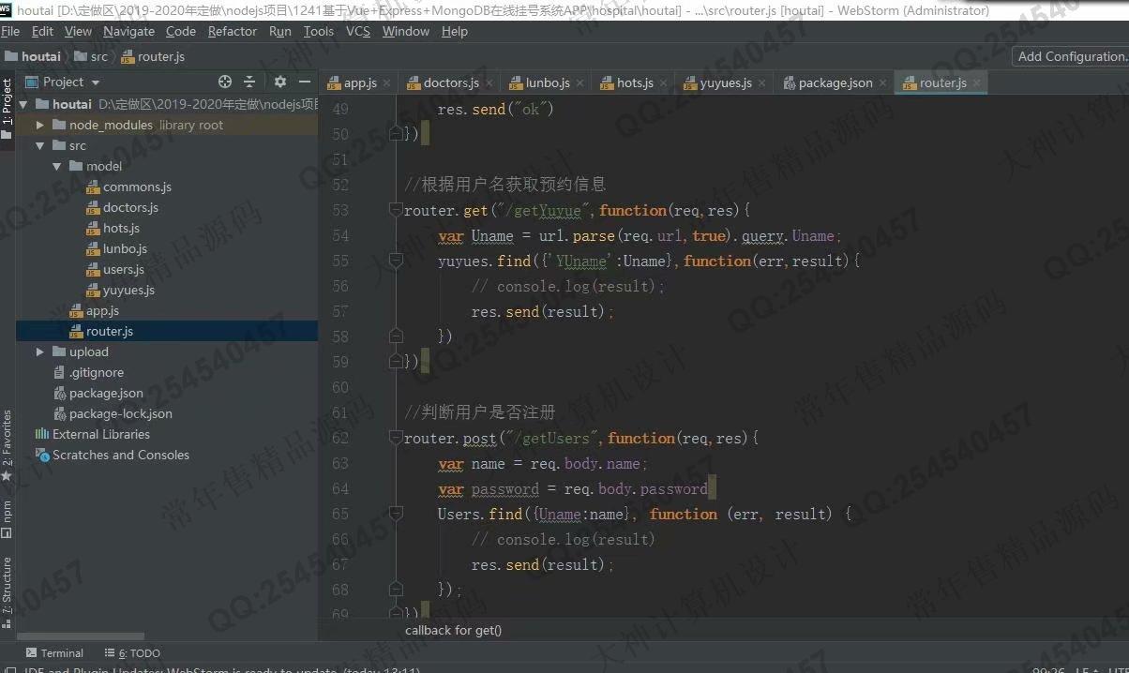Select app.js in project tree
This screenshot has width=1129, height=673.
click(x=94, y=310)
